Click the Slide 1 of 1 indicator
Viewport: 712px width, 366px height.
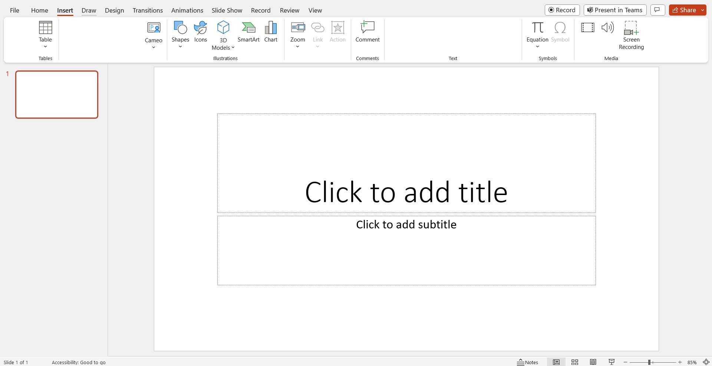click(x=16, y=362)
